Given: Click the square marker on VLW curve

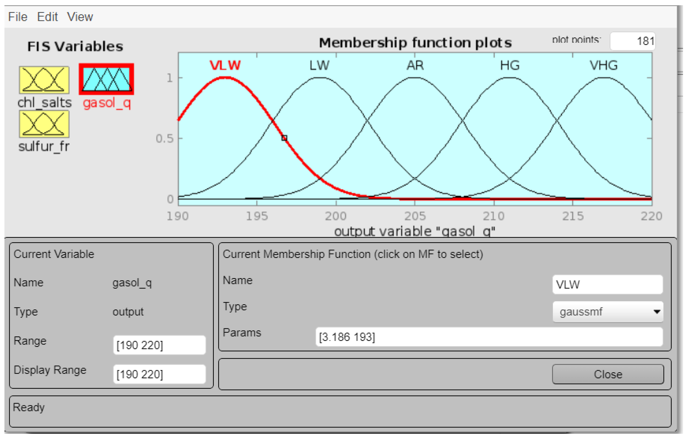Looking at the screenshot, I should 285,138.
